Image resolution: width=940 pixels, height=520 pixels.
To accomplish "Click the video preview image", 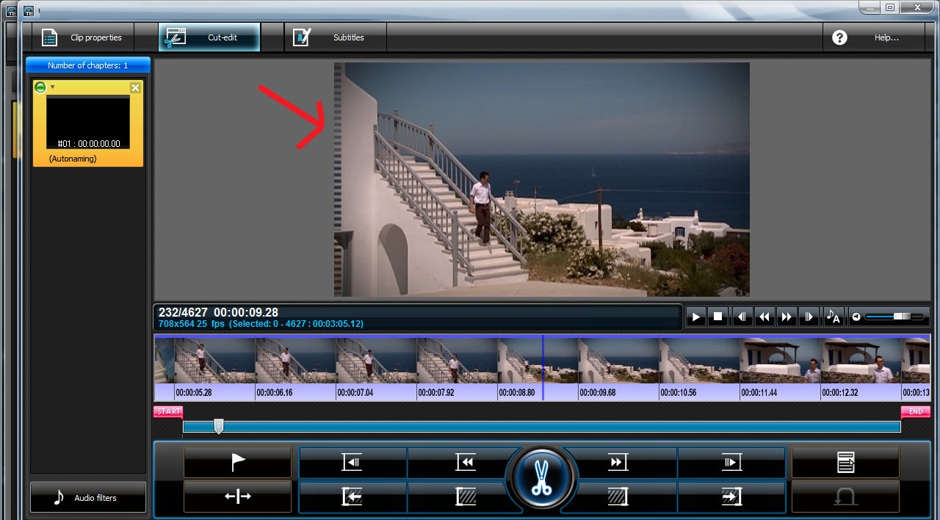I will 542,179.
